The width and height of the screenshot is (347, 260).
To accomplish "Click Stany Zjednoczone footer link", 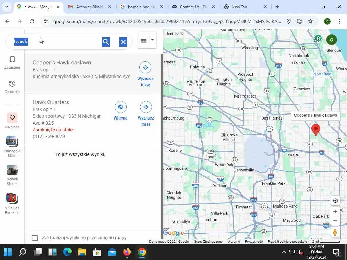I will 208,242.
